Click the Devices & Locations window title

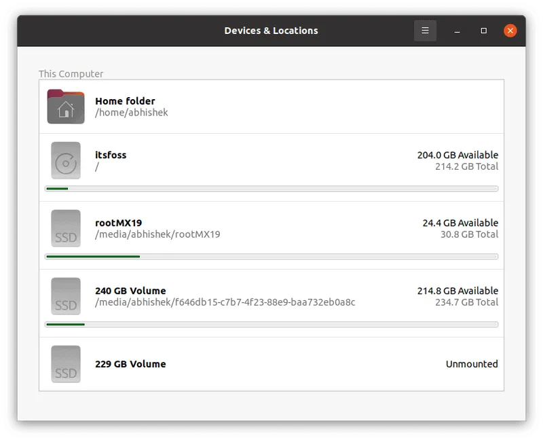pyautogui.click(x=271, y=31)
